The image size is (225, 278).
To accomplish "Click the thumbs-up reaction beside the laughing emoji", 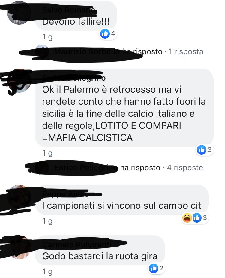I will coord(197,218).
